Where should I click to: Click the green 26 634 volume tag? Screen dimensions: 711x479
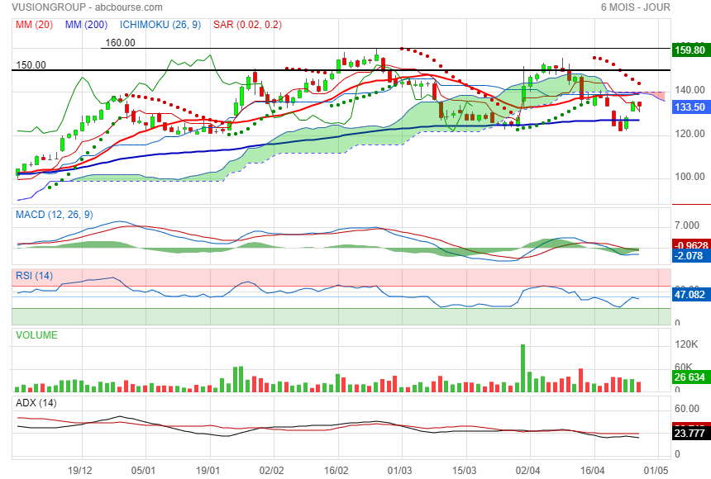[690, 377]
